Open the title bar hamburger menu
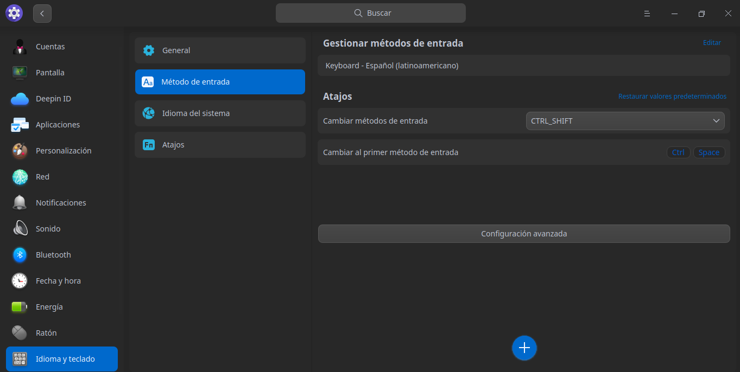Viewport: 740px width, 372px height. pos(647,14)
